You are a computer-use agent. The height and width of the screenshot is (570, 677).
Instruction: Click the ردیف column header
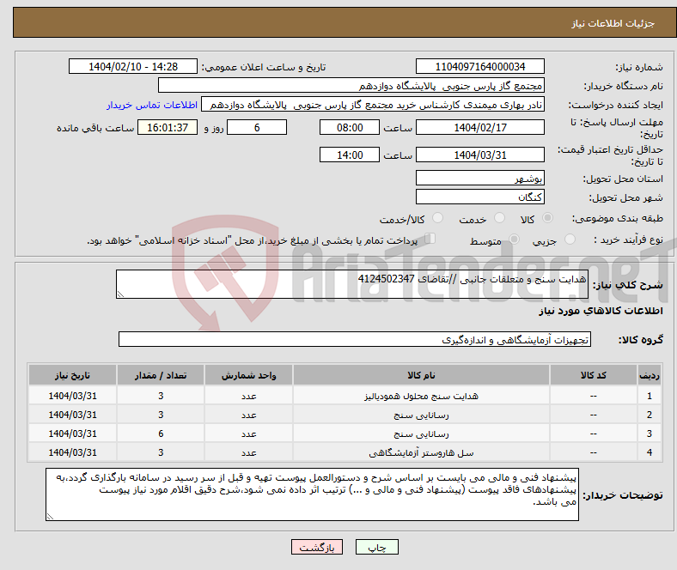tap(650, 375)
